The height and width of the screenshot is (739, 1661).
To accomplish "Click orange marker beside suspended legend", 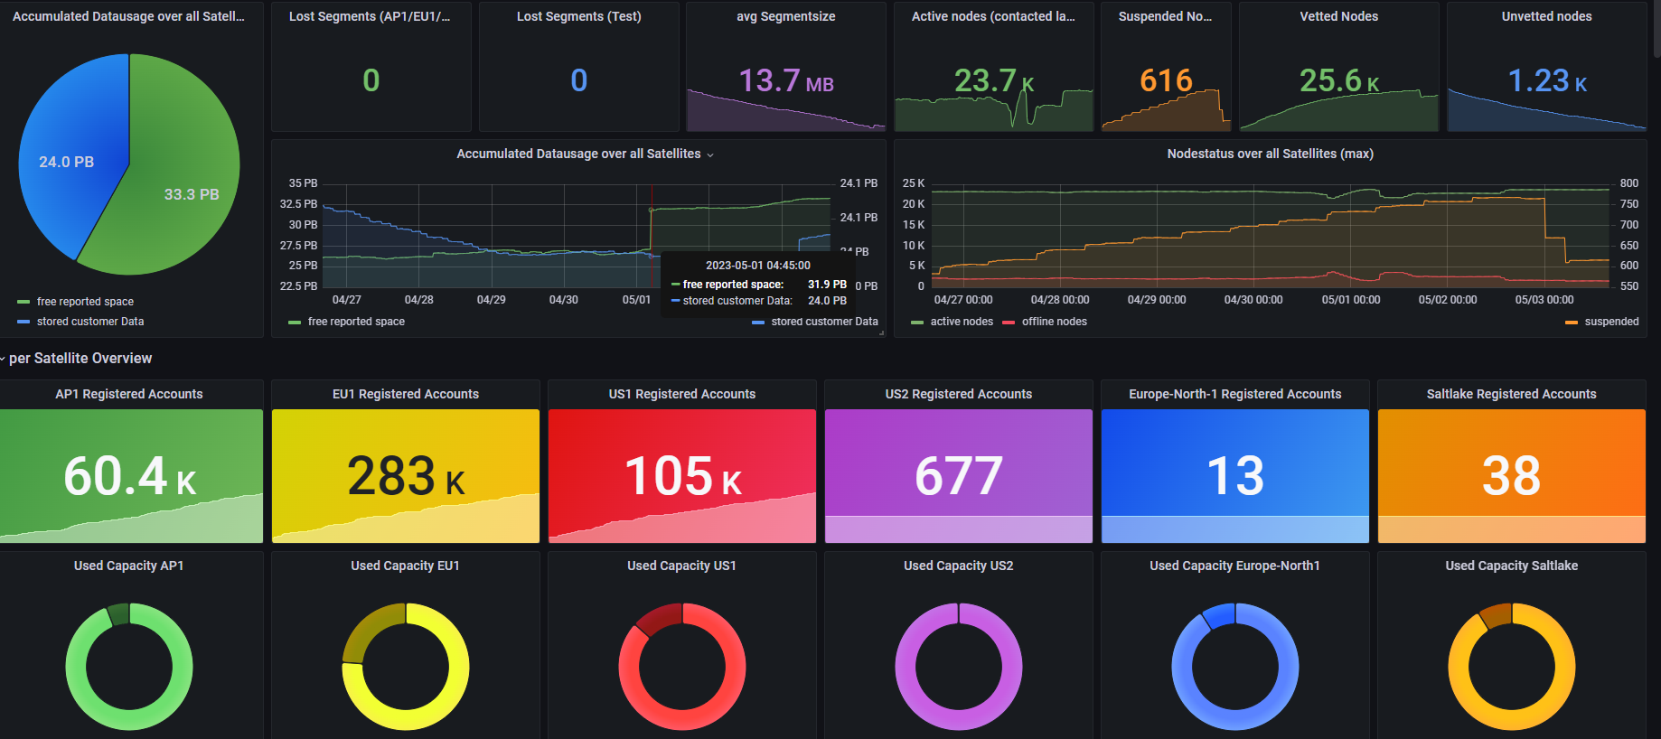I will (x=1571, y=322).
